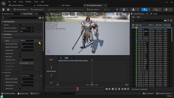Toggle the Use Grid checkbox

pos(20,25)
